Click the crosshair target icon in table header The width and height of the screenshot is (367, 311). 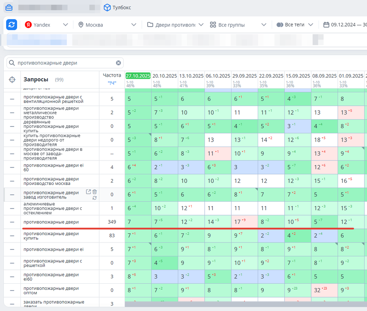(x=12, y=80)
